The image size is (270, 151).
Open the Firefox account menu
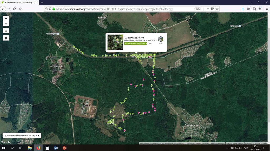[260, 9]
